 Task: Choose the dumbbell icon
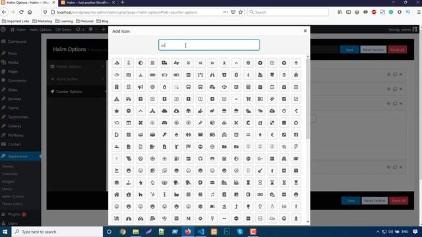tap(189, 135)
